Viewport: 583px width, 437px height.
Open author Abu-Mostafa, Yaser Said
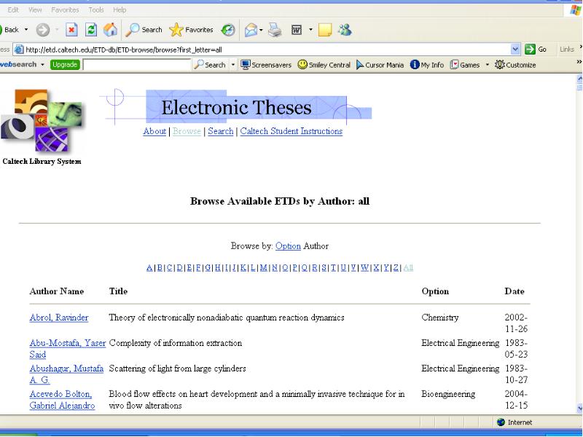pyautogui.click(x=68, y=349)
